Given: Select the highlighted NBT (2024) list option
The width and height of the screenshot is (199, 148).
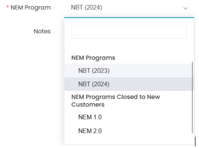Looking at the screenshot, I should coord(128,84).
